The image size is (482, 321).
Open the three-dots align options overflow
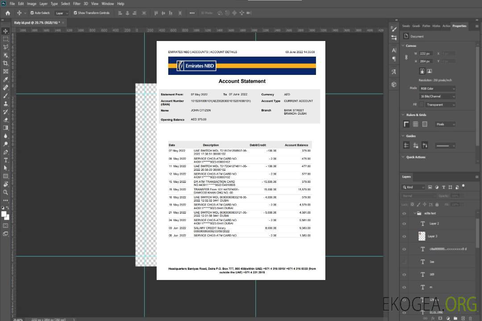(x=192, y=13)
